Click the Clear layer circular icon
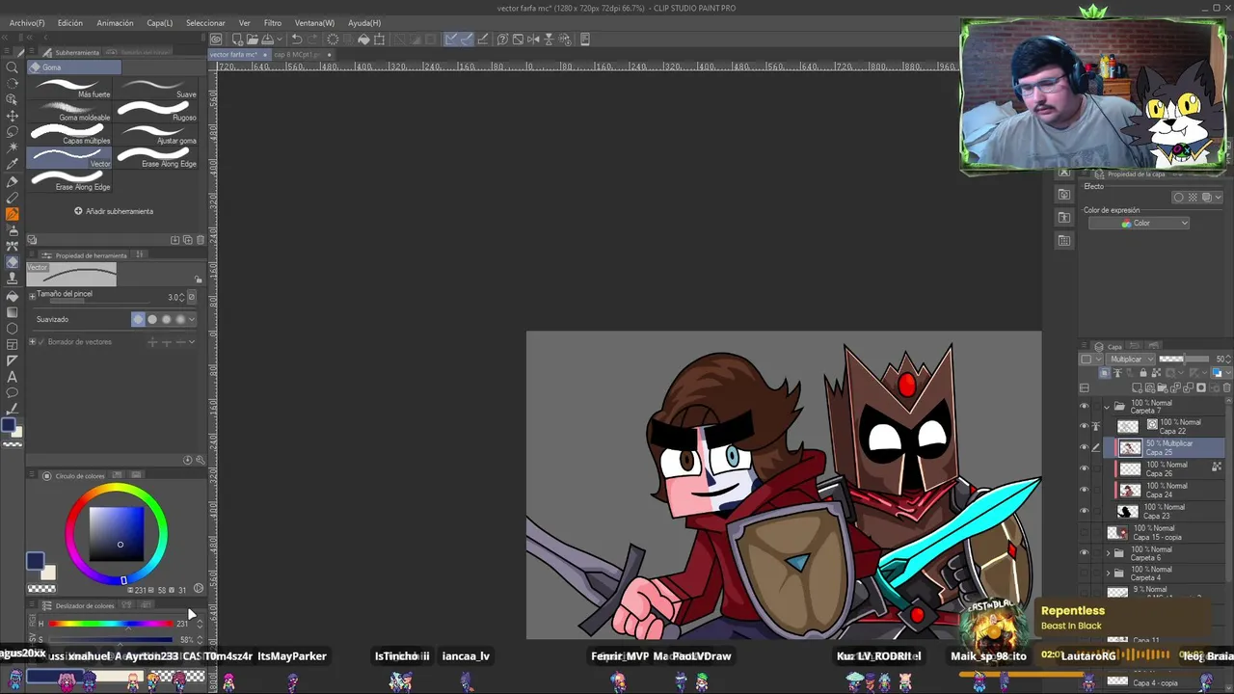Viewport: 1234px width, 694px height. [333, 40]
